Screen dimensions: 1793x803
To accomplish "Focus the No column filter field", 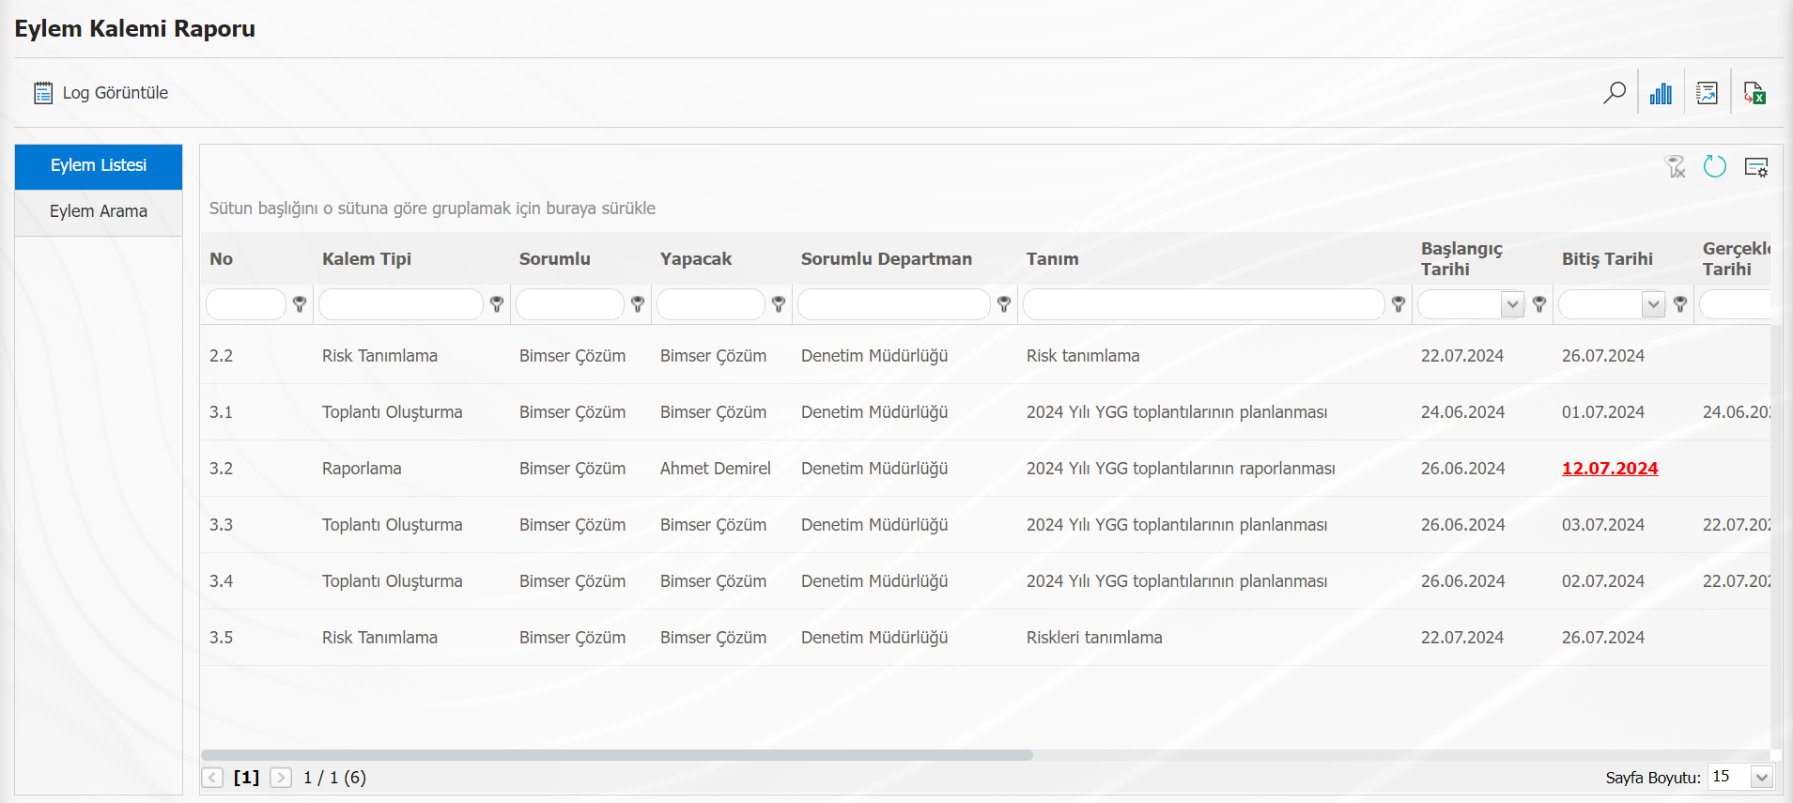I will pyautogui.click(x=246, y=304).
